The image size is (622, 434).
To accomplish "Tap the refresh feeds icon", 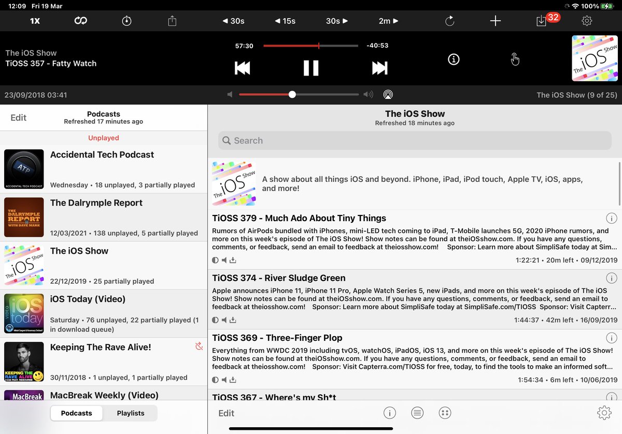I will click(449, 21).
